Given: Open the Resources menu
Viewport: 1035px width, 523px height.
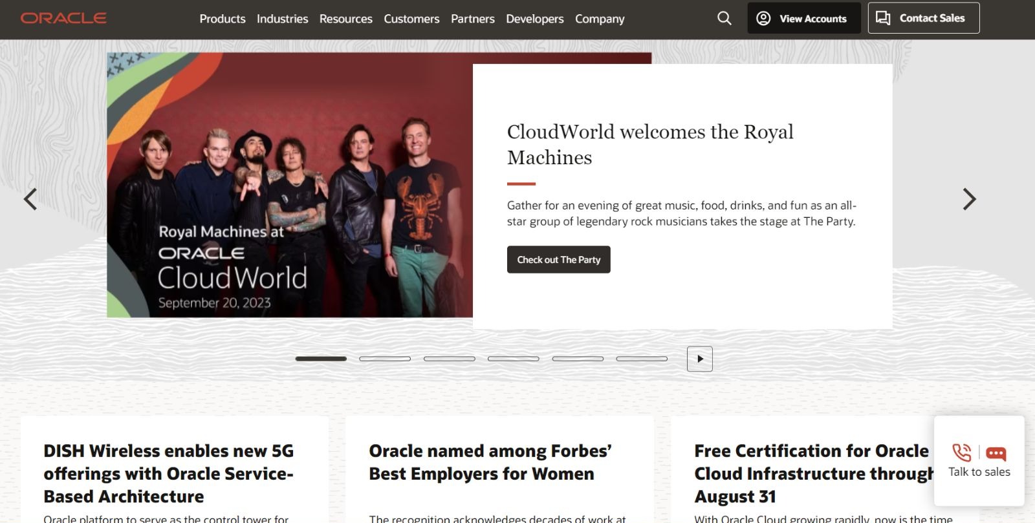Looking at the screenshot, I should [x=346, y=19].
